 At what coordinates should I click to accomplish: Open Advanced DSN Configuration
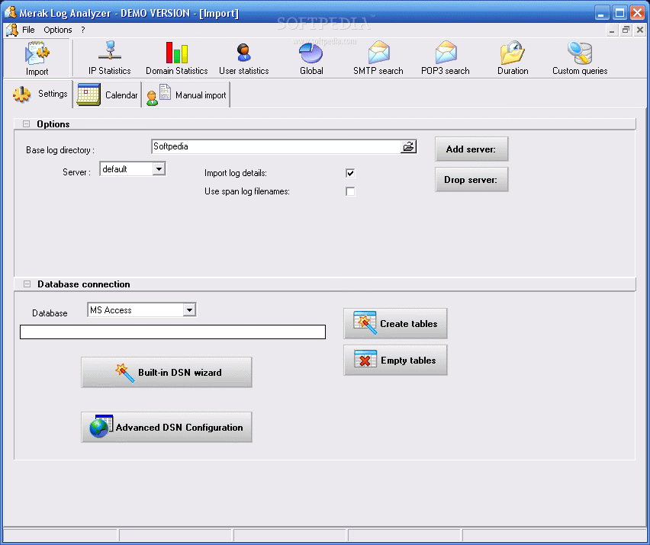pos(166,427)
